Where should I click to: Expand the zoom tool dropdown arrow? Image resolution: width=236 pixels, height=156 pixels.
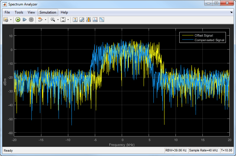click(58, 20)
